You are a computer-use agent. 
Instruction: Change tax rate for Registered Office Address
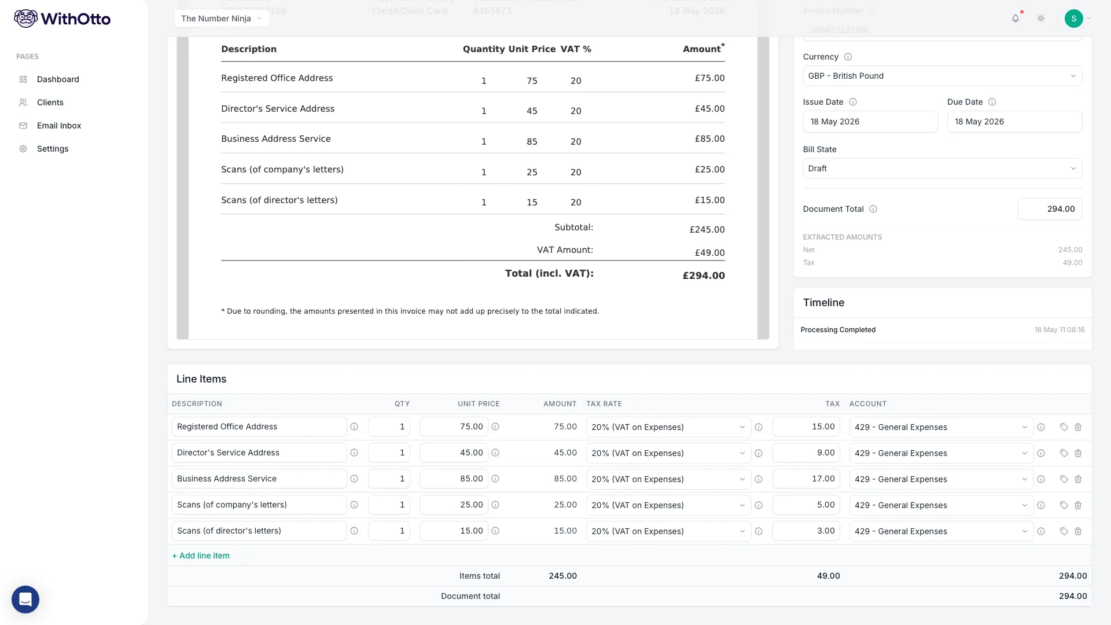coord(668,427)
